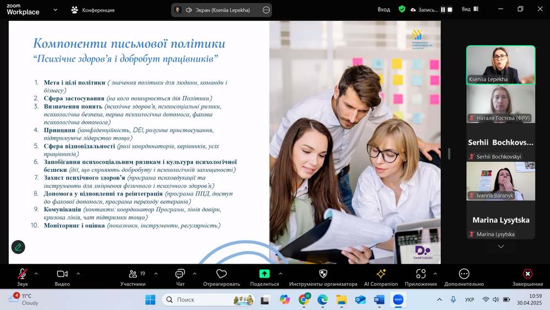The height and width of the screenshot is (310, 550).
Task: Expand share options arrow beside Поделиться
Action: tap(280, 273)
